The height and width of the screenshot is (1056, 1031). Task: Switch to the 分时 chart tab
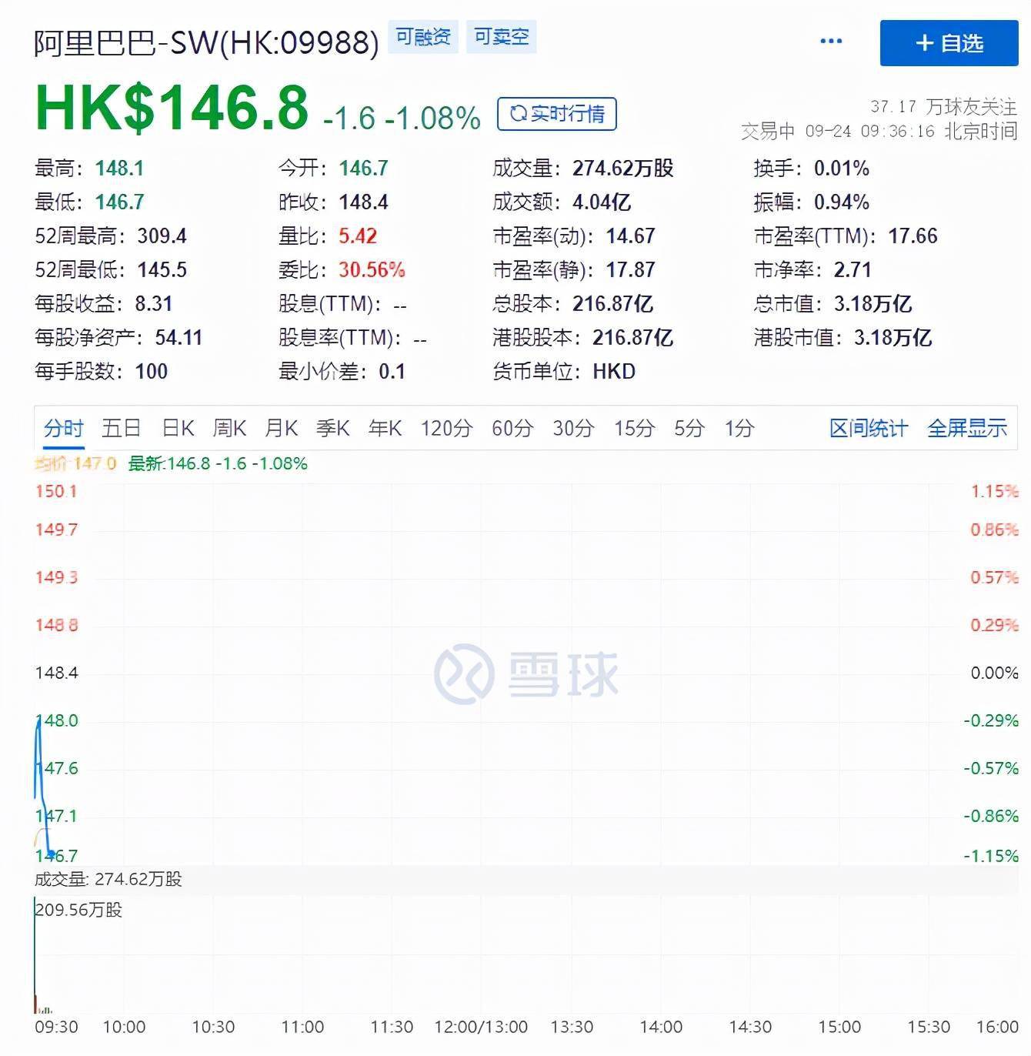point(64,428)
